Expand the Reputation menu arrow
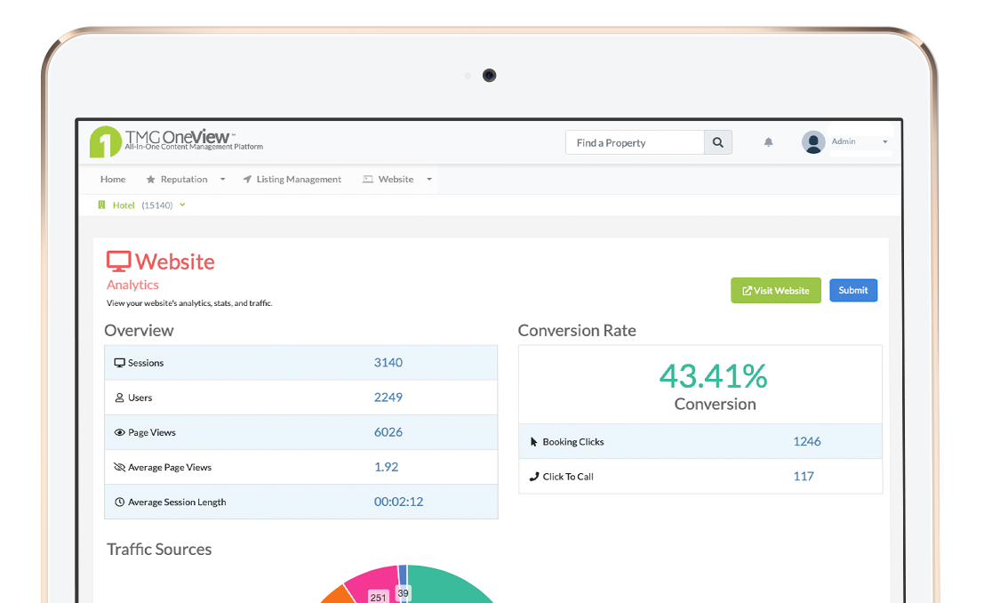Image resolution: width=984 pixels, height=603 pixels. 222,180
